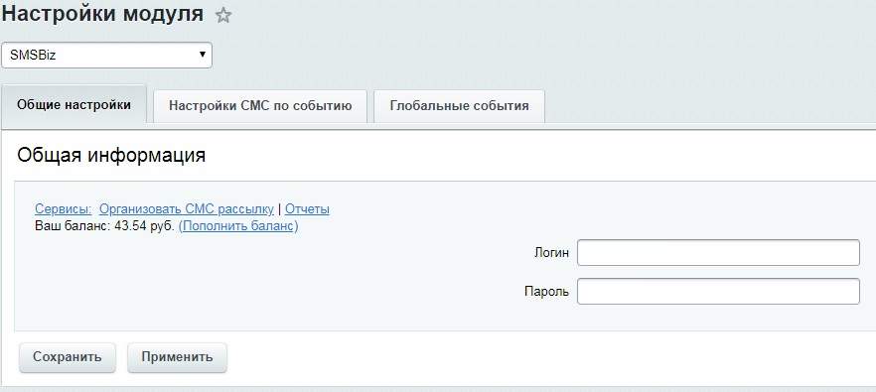Open Глобальные события tab
876x392 pixels.
coord(459,106)
